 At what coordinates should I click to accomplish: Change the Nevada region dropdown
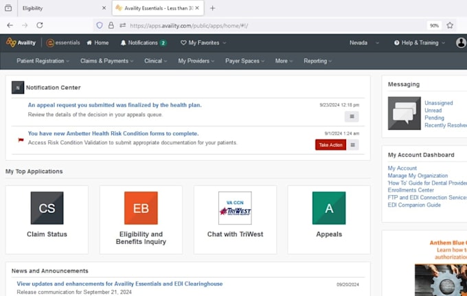coord(364,43)
